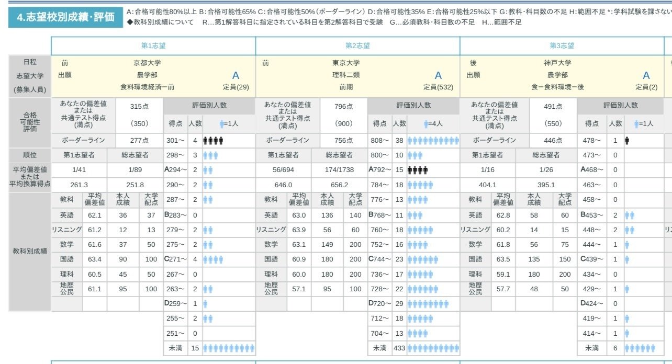Click the 東京大学 university name
The image size is (672, 364).
(x=345, y=63)
